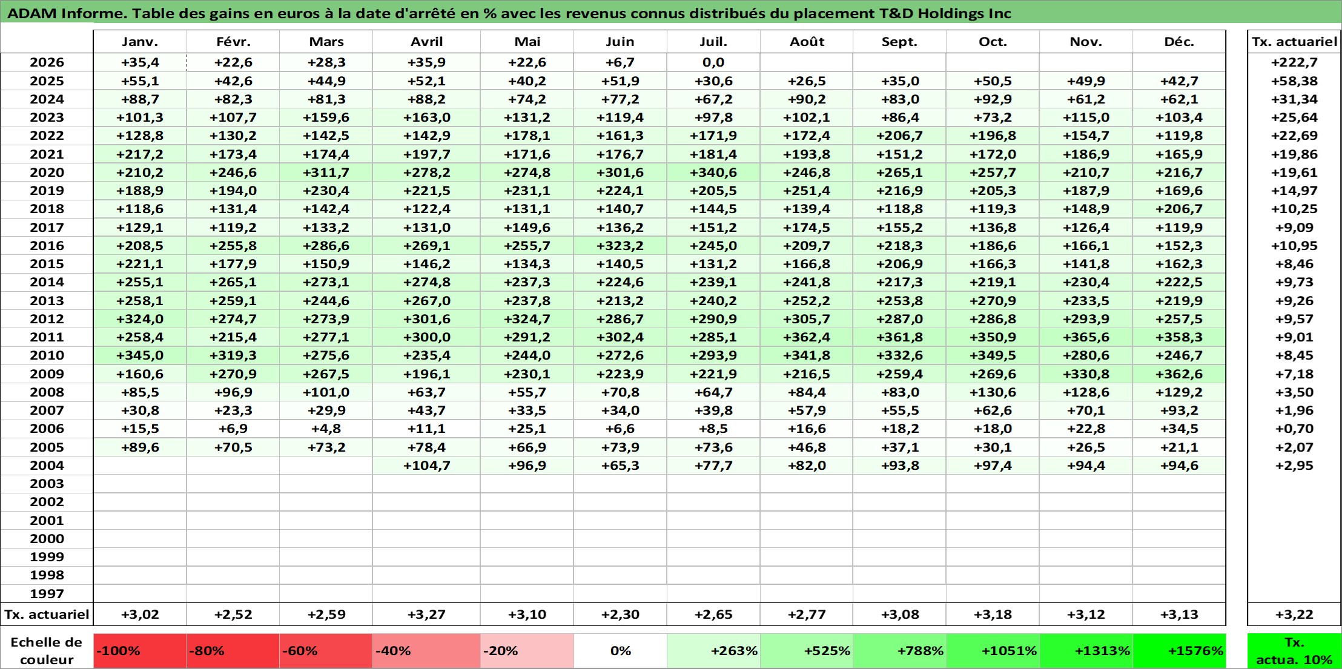The image size is (1342, 669).
Task: Click the value +311,7 in March 2020
Action: (326, 173)
